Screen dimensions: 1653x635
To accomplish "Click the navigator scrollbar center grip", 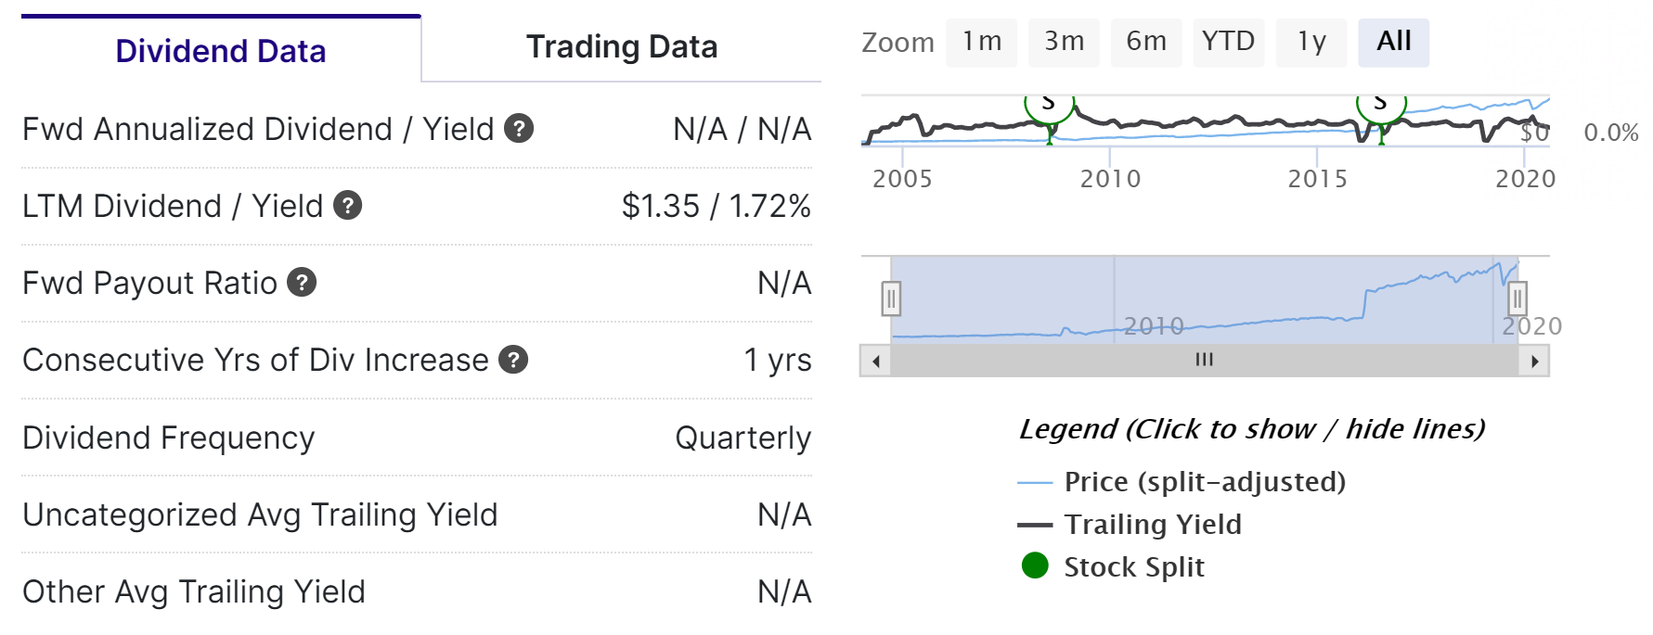I will click(x=1205, y=360).
